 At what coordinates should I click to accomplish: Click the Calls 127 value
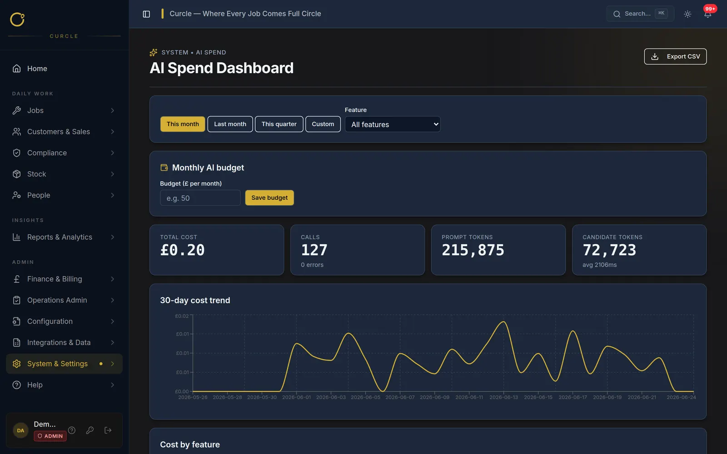314,250
